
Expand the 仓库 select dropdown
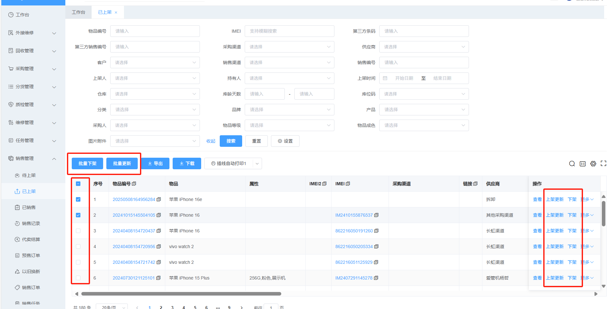155,94
